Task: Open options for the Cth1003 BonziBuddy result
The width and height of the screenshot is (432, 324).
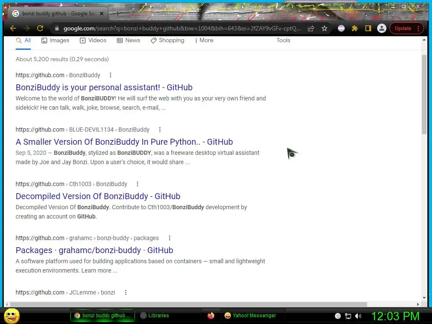Action: (138, 184)
